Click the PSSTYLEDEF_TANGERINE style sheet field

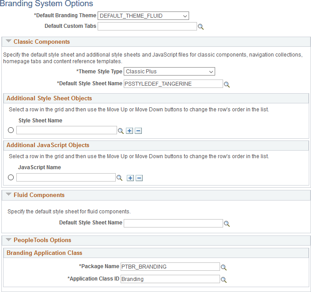pos(173,83)
